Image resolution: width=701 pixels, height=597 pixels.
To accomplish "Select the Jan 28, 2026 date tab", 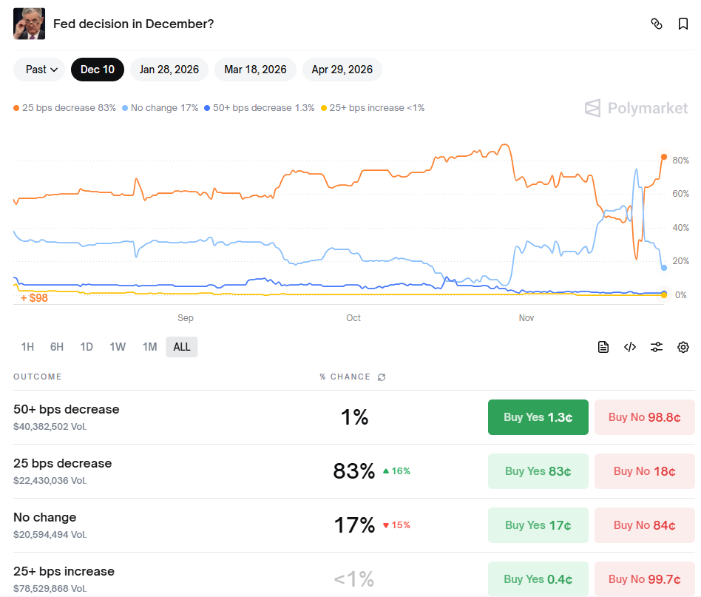I will click(169, 70).
